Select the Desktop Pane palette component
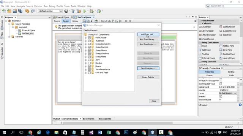Viewport: 243px width, 136px height. point(227,54)
